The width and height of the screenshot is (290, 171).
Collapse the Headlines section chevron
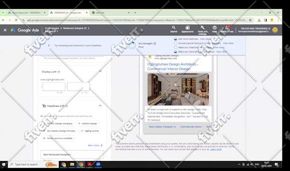100,105
